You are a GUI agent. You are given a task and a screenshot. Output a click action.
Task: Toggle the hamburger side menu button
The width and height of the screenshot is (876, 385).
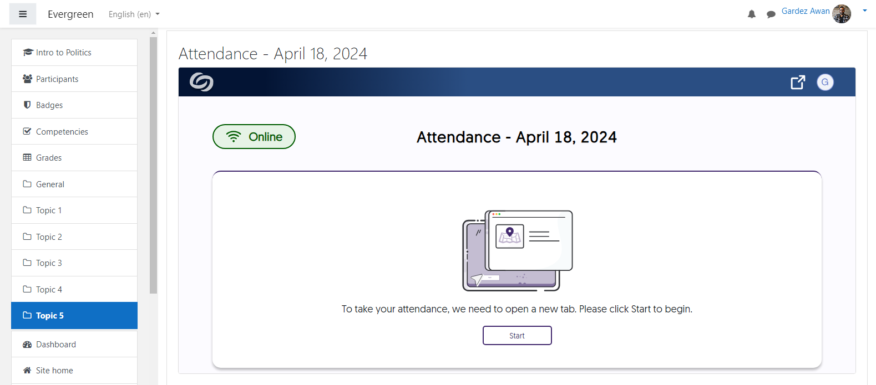tap(23, 14)
